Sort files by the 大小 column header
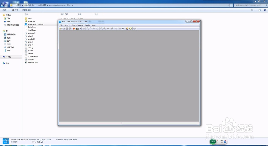Viewport: 268px width, 146px height. 96,14
